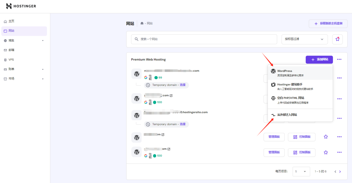Open the 每页项目 page size dropdown

pyautogui.click(x=301, y=171)
